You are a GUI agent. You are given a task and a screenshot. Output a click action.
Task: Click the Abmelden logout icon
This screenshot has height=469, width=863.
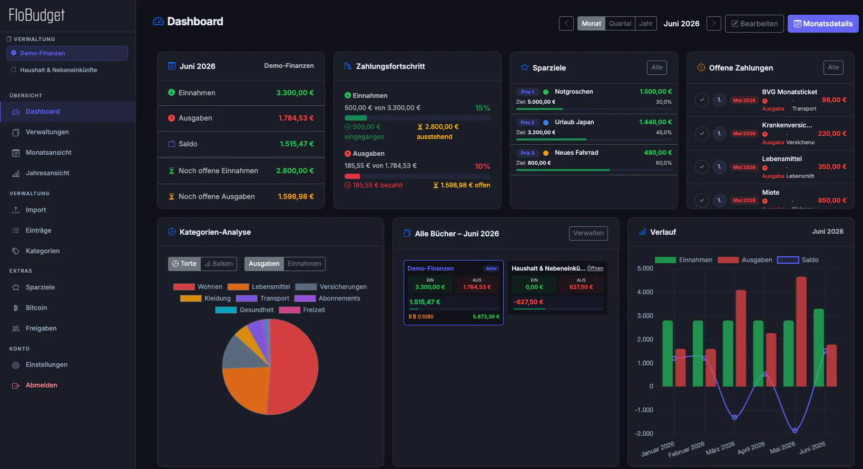pos(16,385)
